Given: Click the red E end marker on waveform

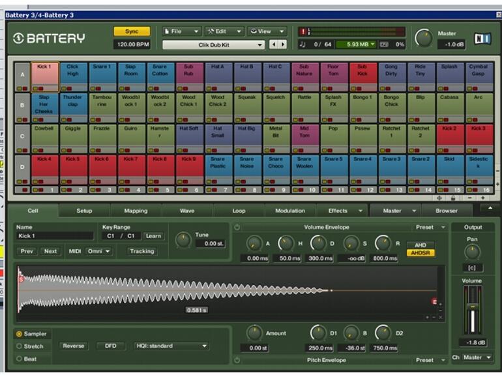Looking at the screenshot, I should click(434, 301).
